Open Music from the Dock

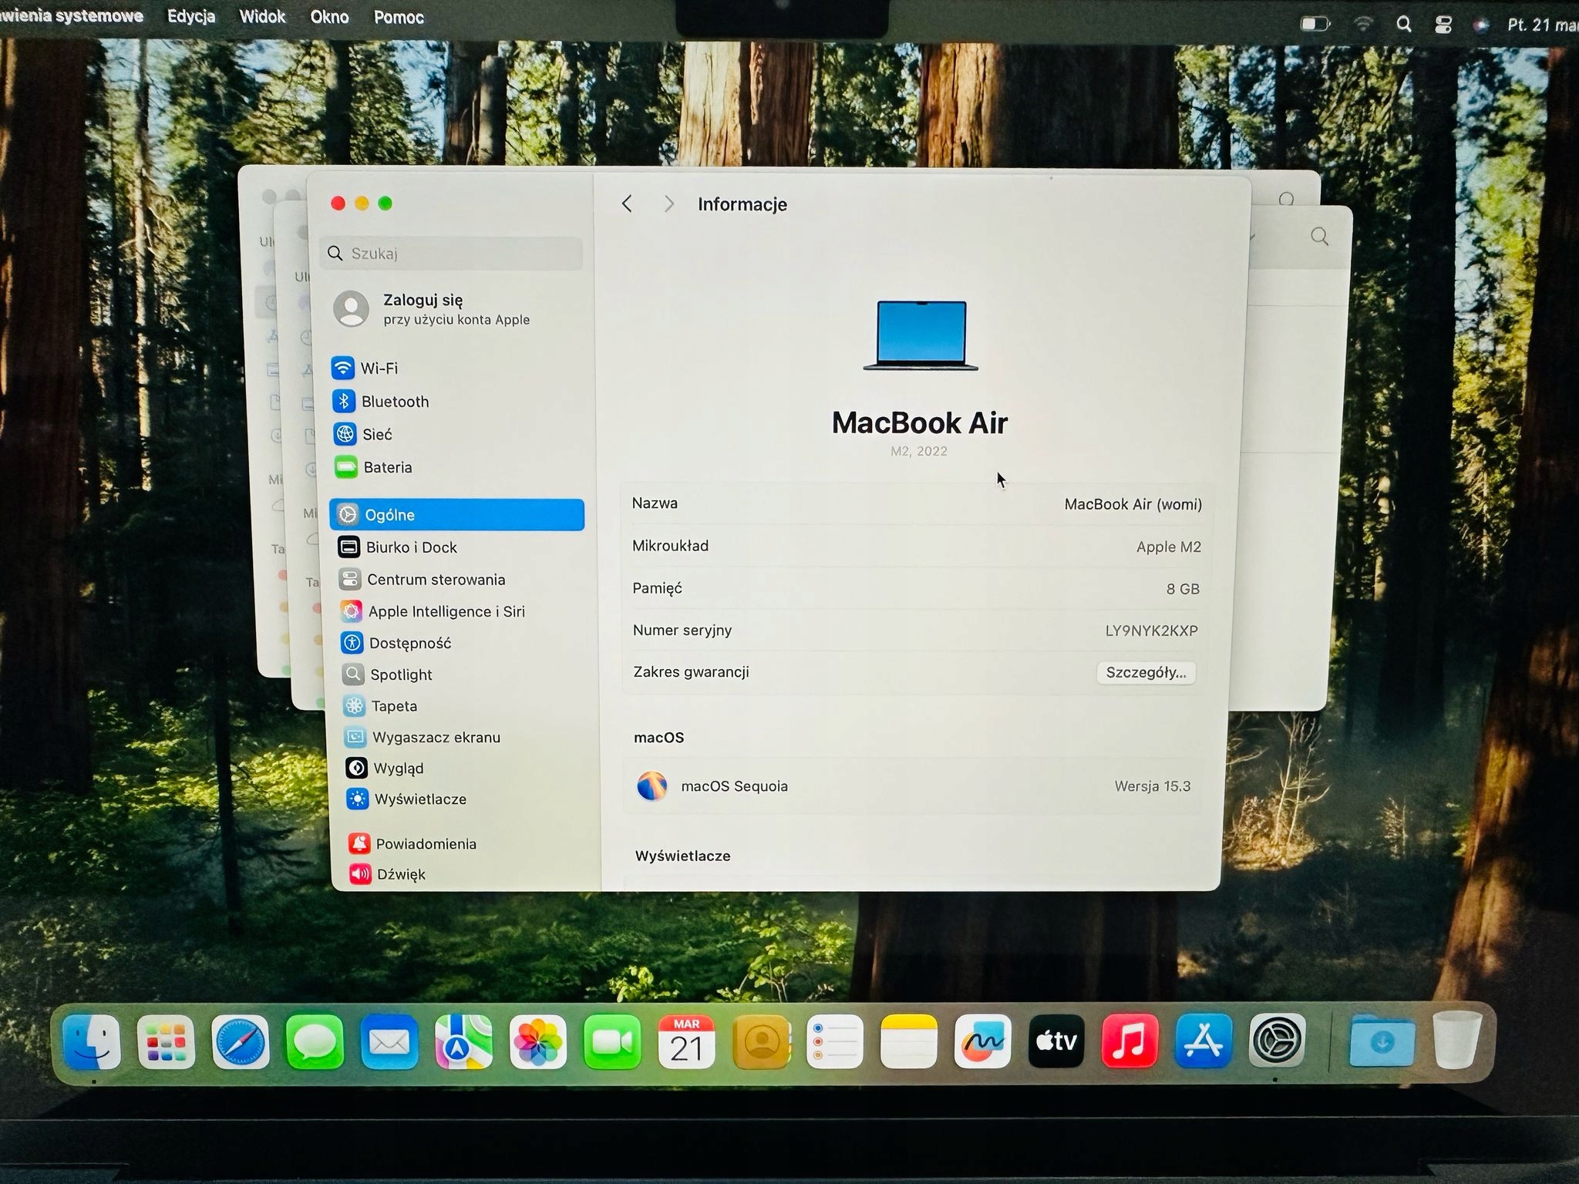click(x=1130, y=1041)
